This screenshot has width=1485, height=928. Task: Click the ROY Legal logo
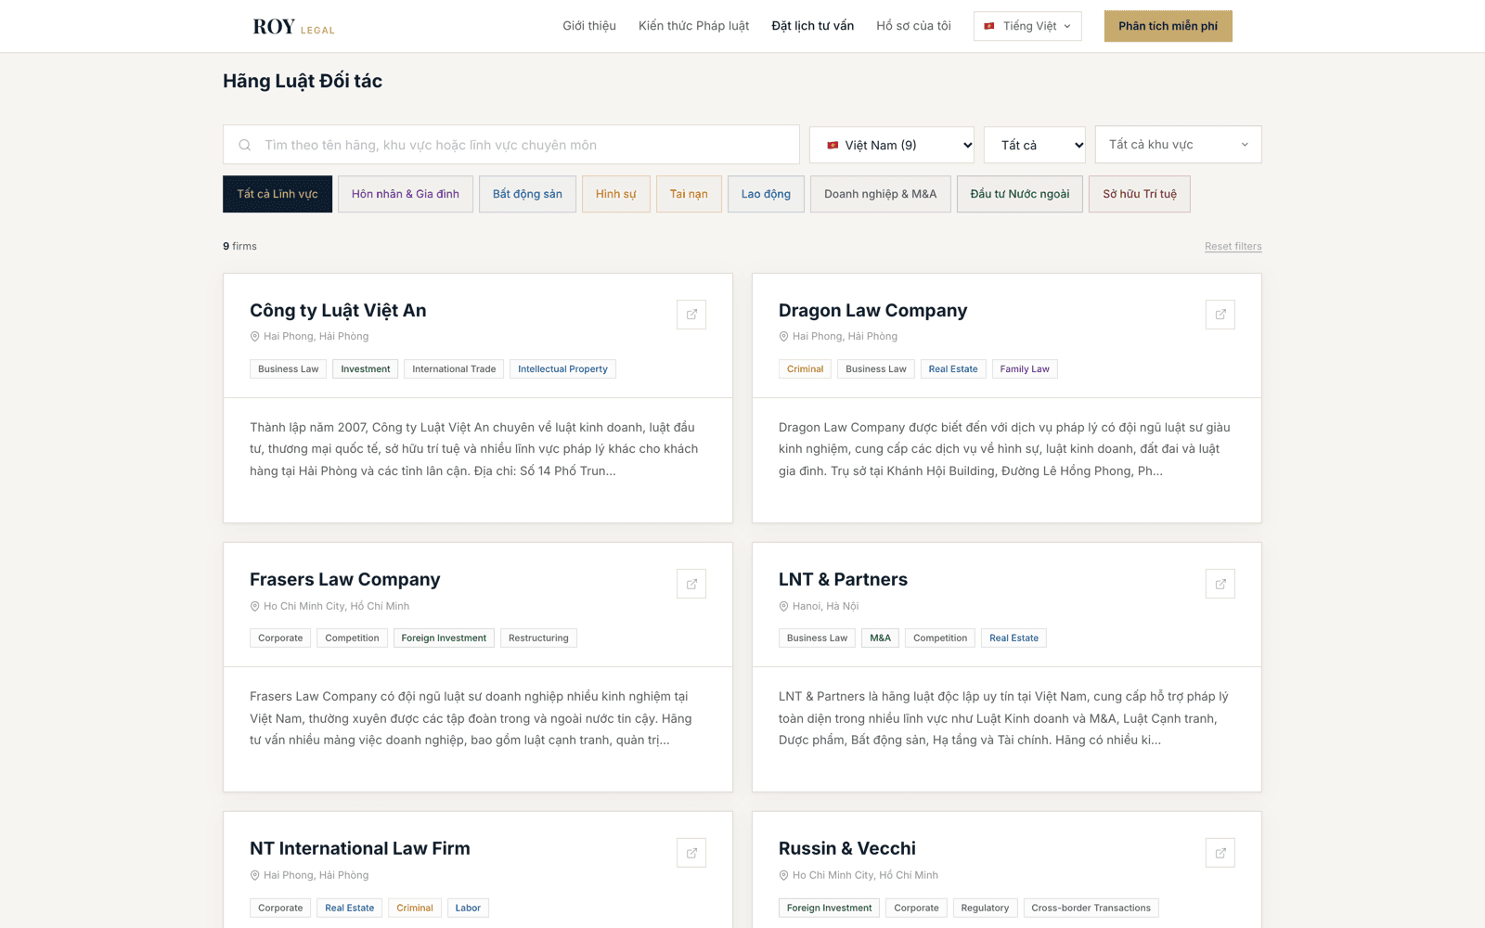[x=293, y=27]
